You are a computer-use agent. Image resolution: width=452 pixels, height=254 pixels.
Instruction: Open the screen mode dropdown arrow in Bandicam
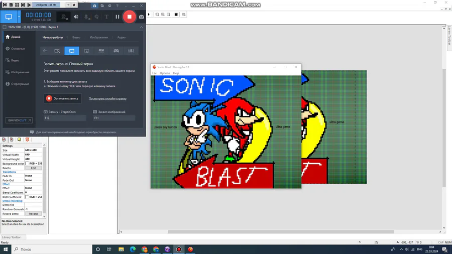19,17
